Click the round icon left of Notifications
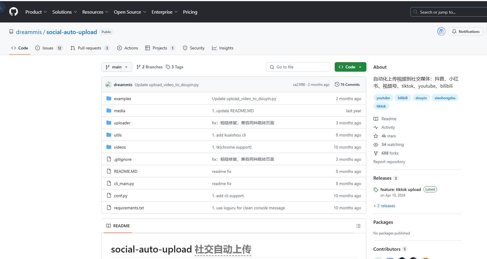Screen dimensions: 487x259 (x=441, y=31)
